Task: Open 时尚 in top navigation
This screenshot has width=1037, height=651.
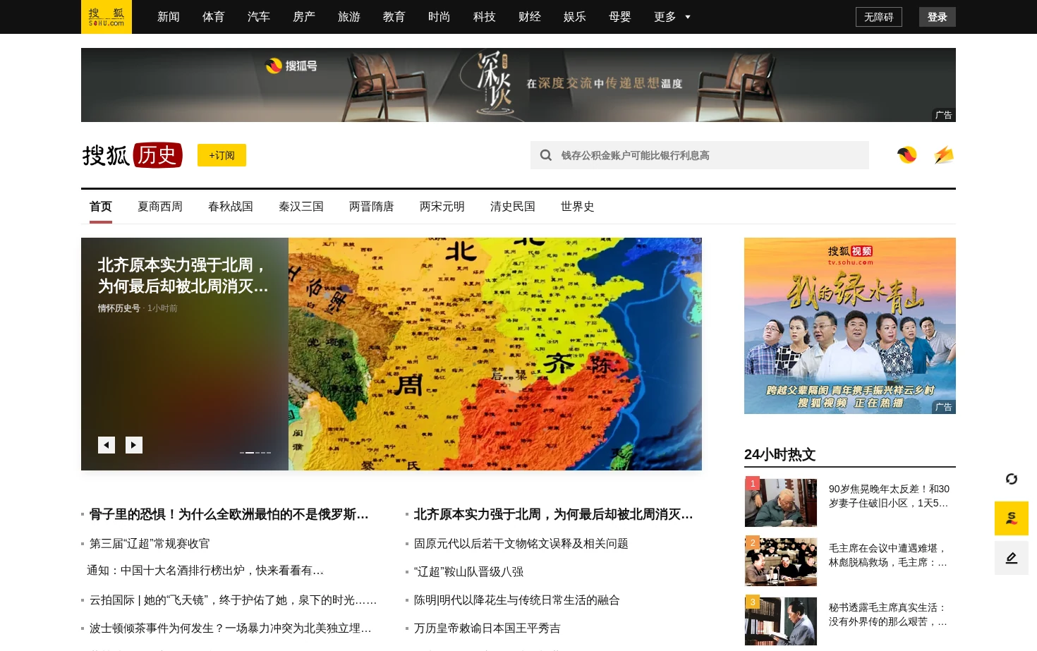Action: pos(439,17)
